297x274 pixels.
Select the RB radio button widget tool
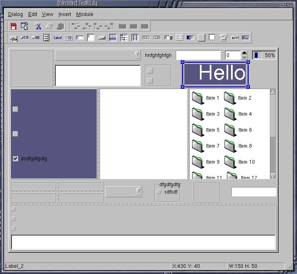36,38
